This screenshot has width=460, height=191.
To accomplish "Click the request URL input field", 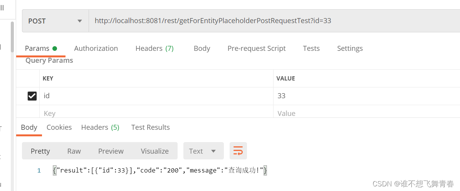I will pos(274,21).
